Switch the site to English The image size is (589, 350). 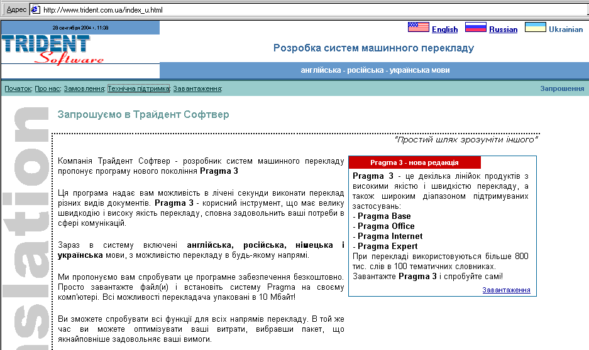445,29
